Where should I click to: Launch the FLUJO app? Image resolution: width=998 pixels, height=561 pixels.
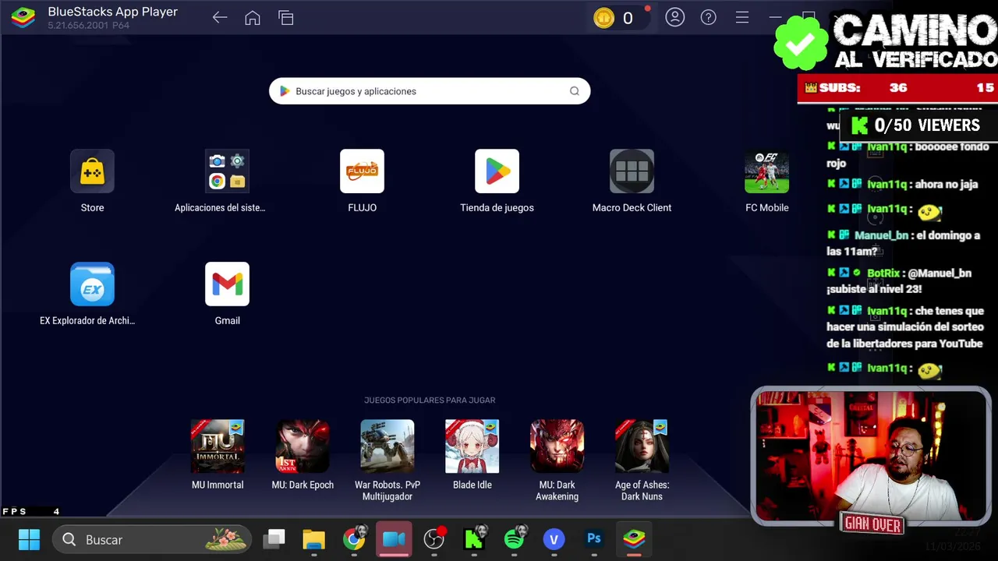(362, 171)
